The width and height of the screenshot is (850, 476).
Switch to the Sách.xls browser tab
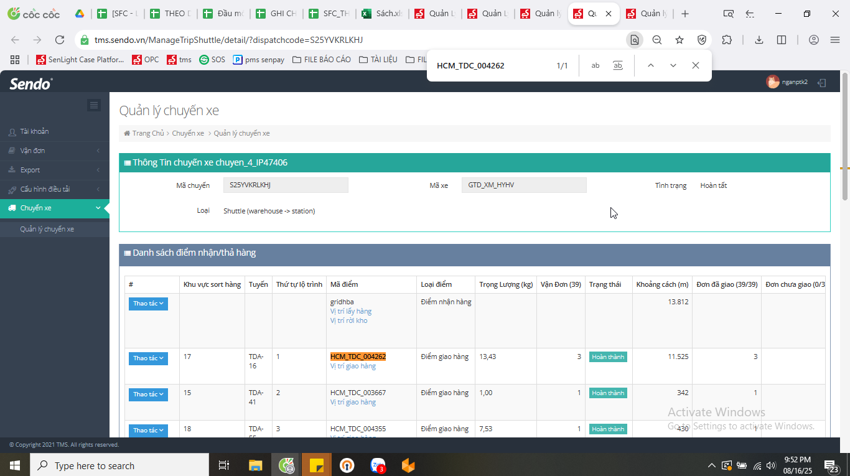tap(384, 14)
